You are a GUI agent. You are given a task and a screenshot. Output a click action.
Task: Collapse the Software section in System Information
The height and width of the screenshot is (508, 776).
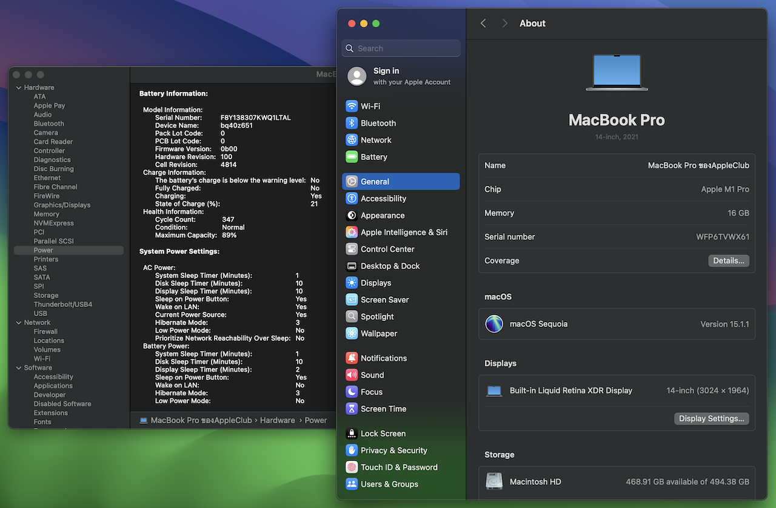(x=19, y=368)
